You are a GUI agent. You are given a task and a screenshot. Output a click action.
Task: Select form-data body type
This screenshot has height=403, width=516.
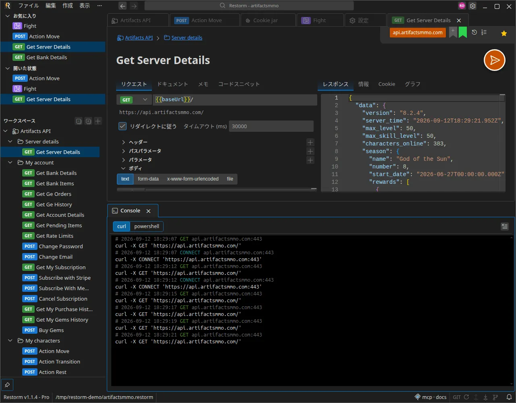point(148,179)
